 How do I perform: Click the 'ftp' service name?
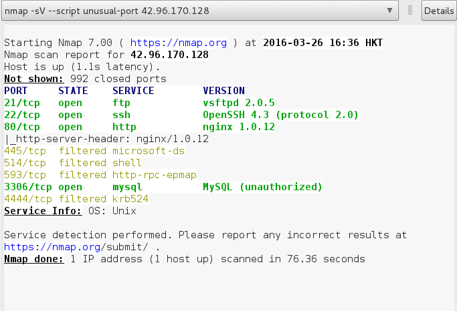pos(121,103)
